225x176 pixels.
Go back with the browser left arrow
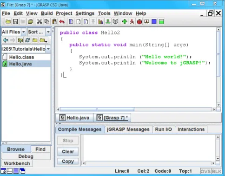click(6, 40)
